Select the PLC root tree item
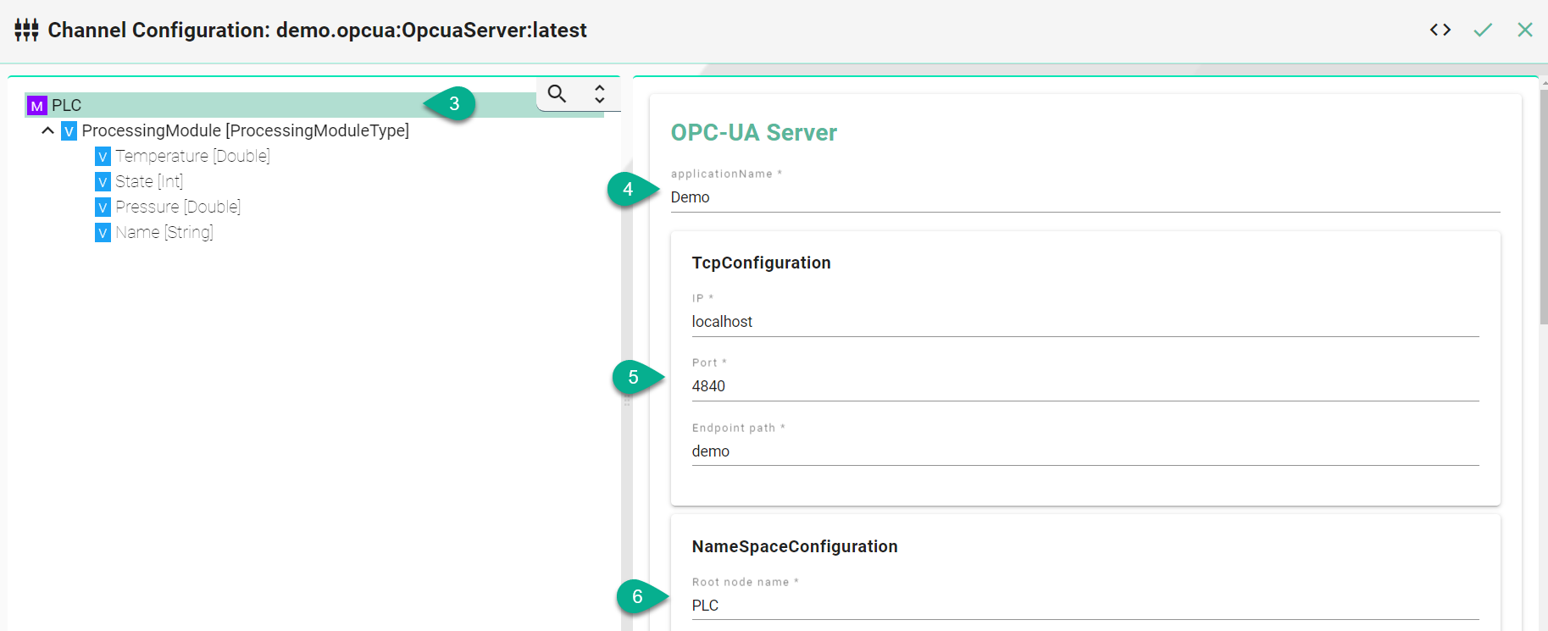Image resolution: width=1548 pixels, height=631 pixels. click(x=67, y=106)
